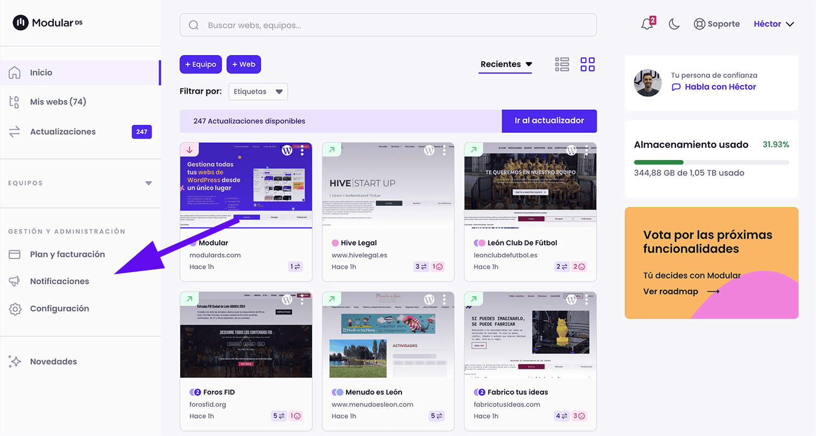Screen dimensions: 816x436
Task: Click Foros FID 5 updates badge
Action: 279,416
